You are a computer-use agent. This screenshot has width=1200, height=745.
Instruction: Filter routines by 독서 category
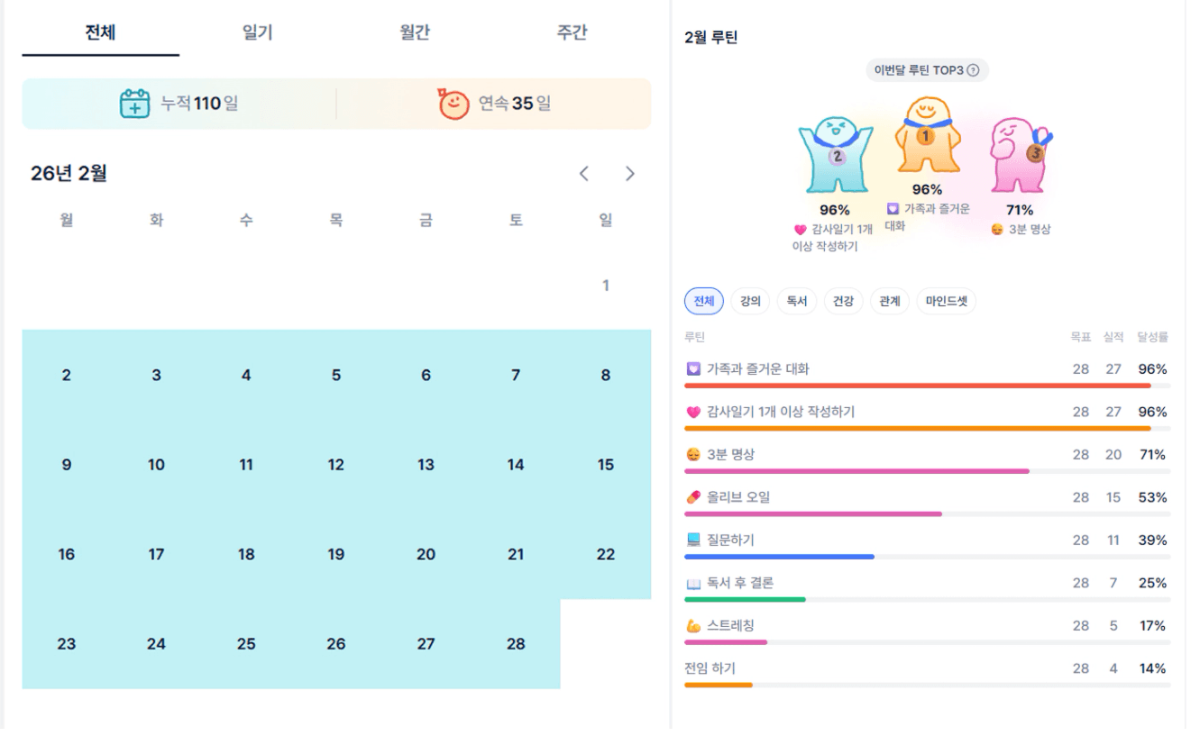(x=797, y=302)
